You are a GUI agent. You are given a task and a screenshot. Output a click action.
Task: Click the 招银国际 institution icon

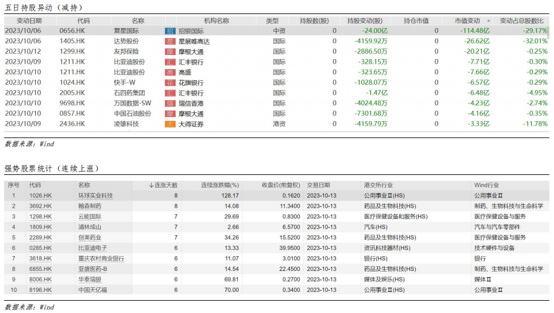click(x=170, y=31)
